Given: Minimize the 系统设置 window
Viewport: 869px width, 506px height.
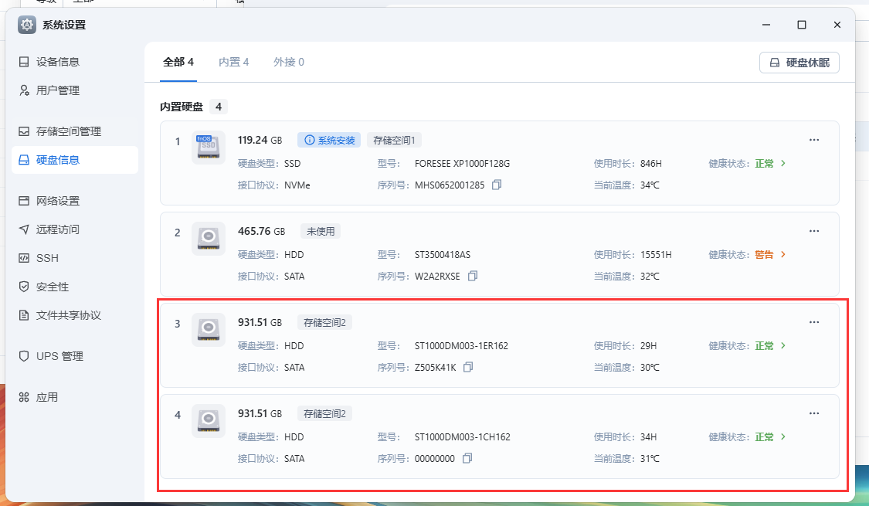Looking at the screenshot, I should pos(766,25).
